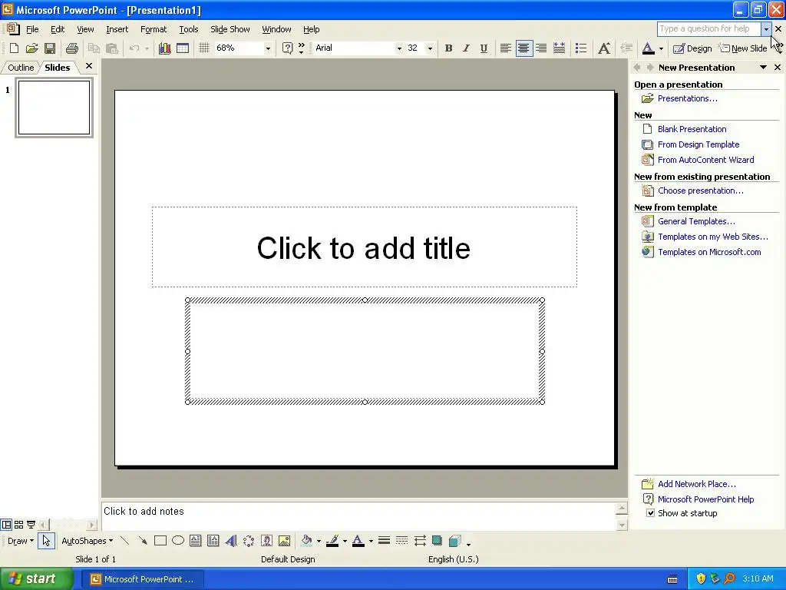Open the Draw menu dropdown
786x590 pixels.
click(21, 541)
